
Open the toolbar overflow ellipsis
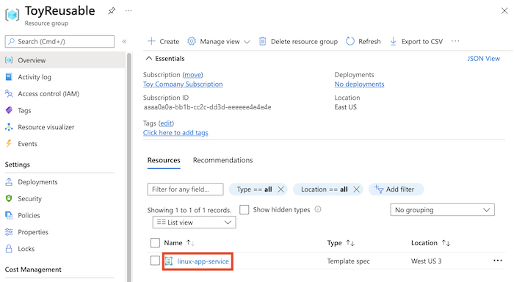[455, 41]
